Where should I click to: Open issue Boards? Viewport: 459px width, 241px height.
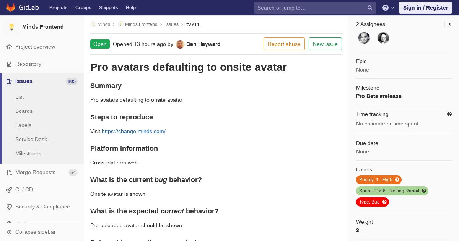coord(24,111)
